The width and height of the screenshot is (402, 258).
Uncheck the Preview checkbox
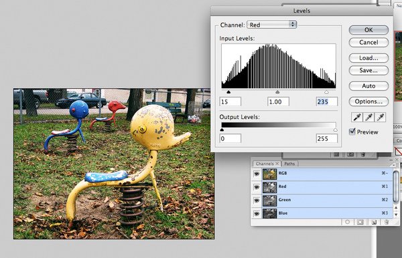(x=352, y=132)
